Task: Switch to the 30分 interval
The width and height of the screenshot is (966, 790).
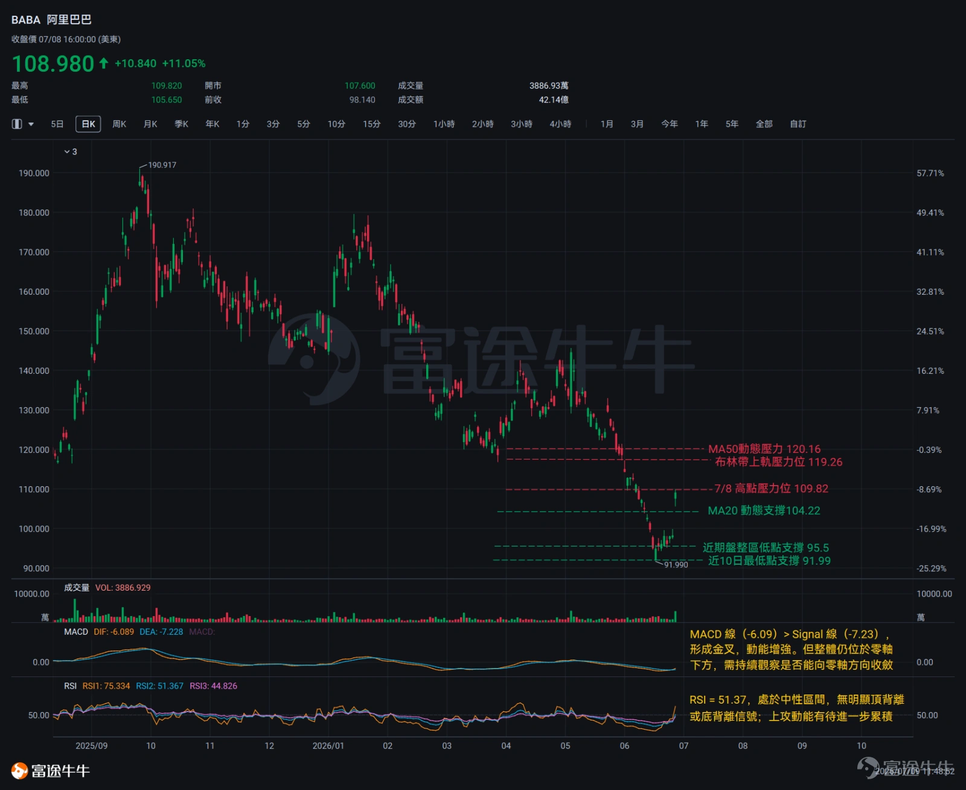Action: (407, 124)
